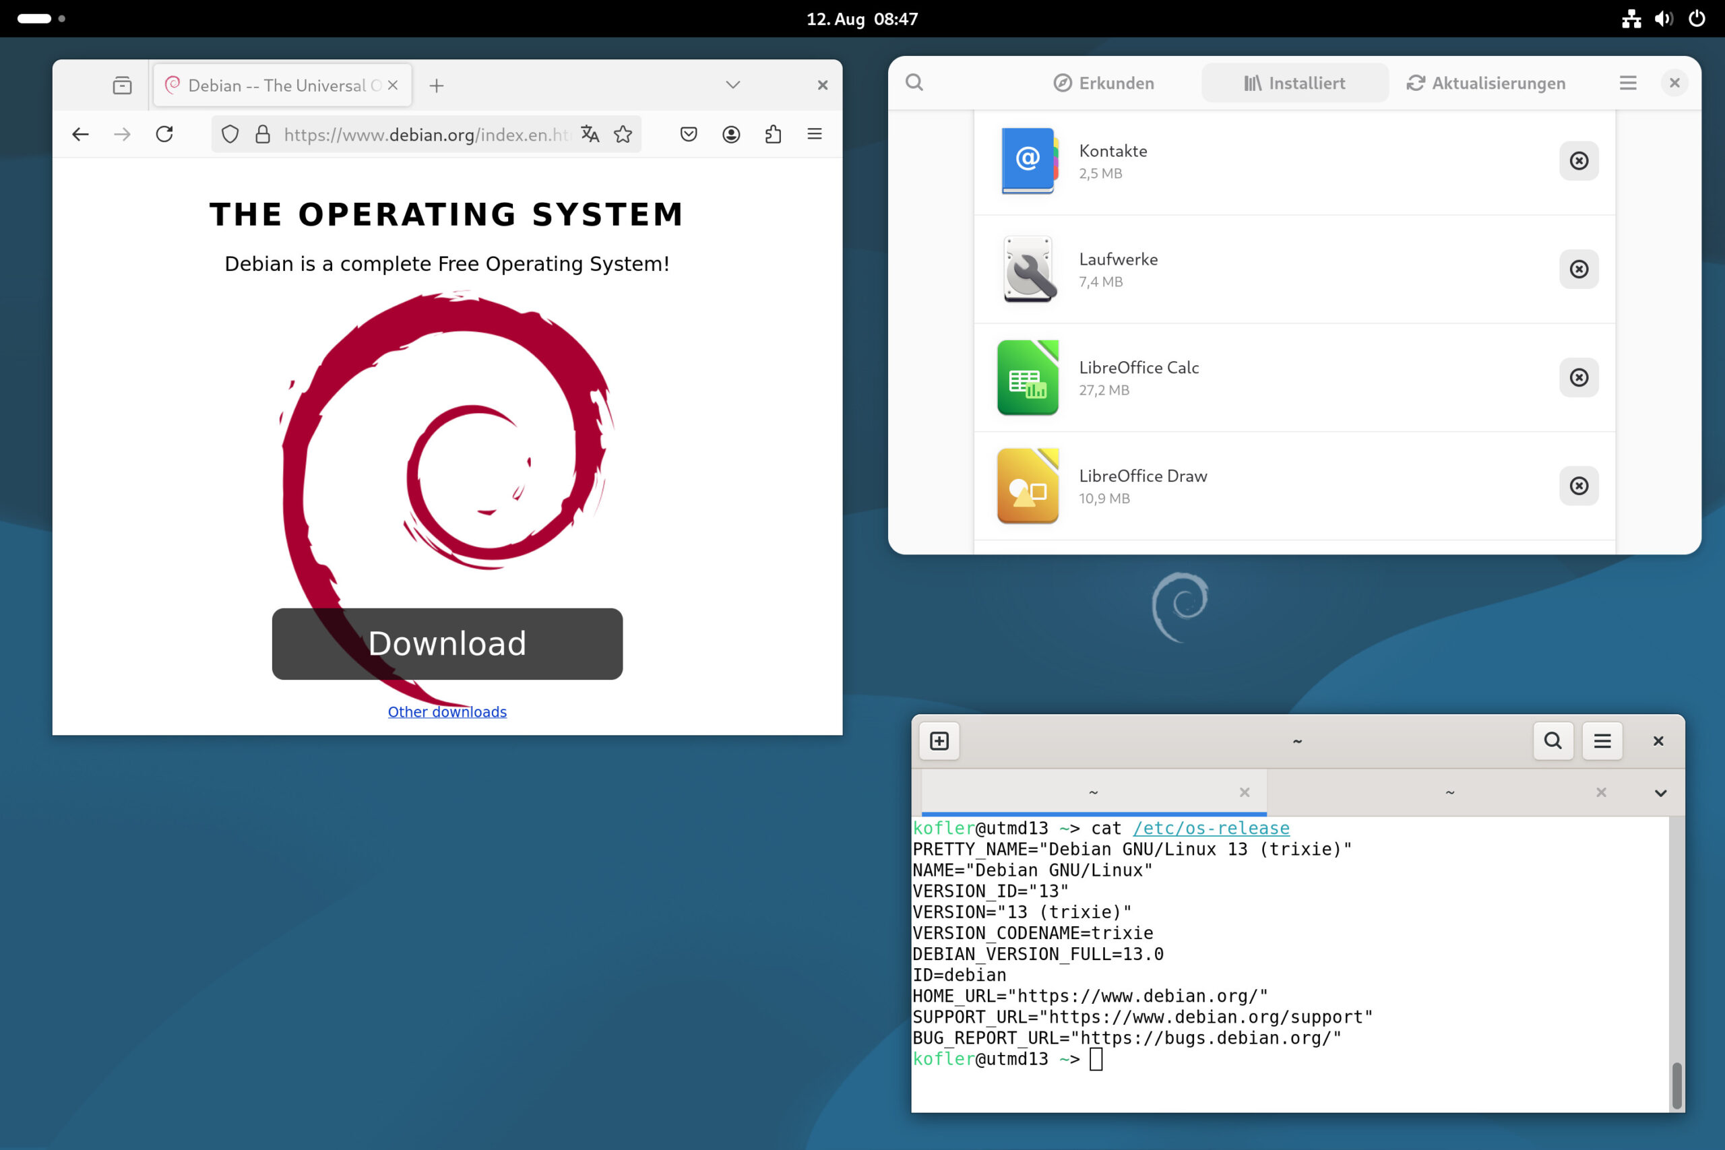Switch to the Aktualisierungen tab
The image size is (1725, 1150).
[x=1486, y=83]
